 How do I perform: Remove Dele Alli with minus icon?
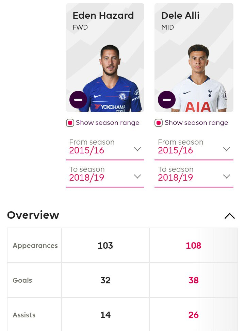(x=167, y=100)
